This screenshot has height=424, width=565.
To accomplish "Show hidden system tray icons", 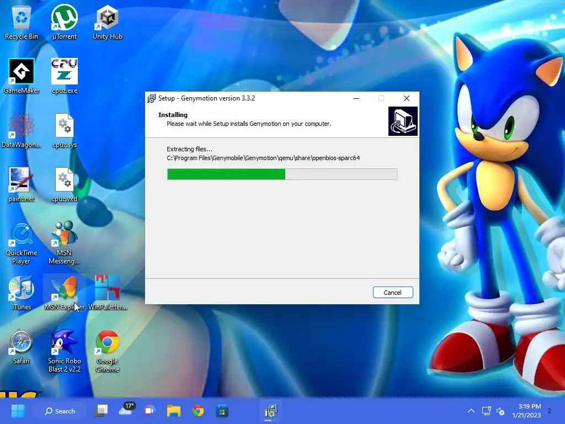I will [x=471, y=411].
